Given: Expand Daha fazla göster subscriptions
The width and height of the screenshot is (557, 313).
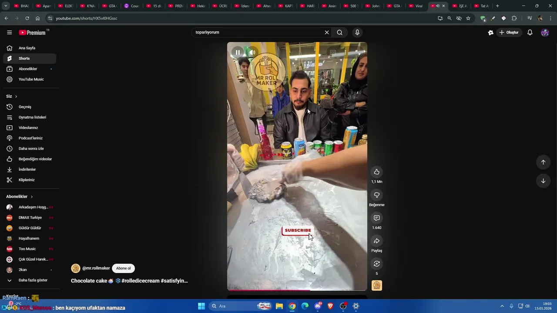Looking at the screenshot, I should coord(30,280).
